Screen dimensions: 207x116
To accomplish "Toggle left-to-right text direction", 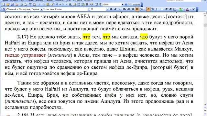I will 148,9.
